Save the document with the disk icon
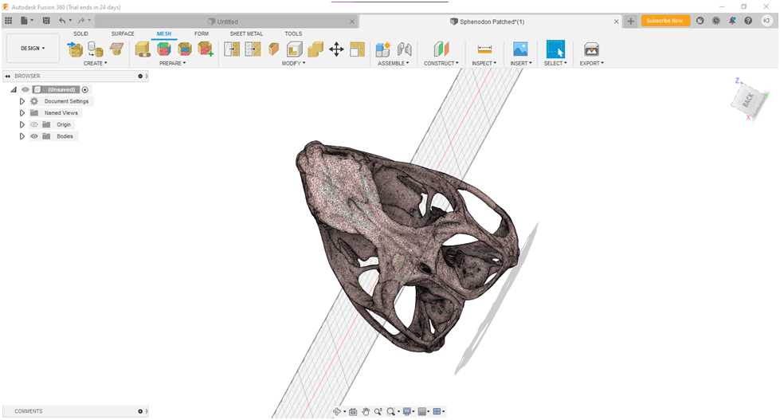 point(46,21)
